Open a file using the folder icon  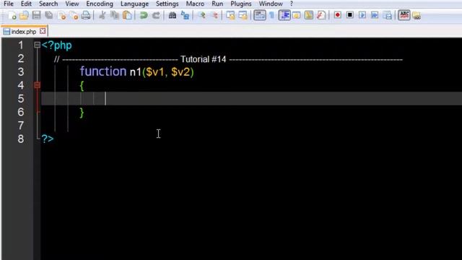(x=24, y=15)
